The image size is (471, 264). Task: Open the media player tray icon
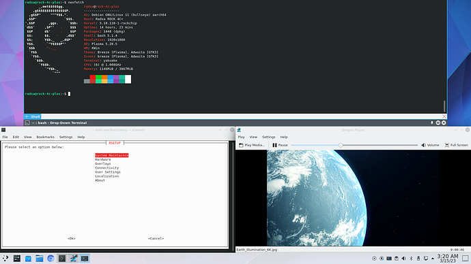point(374,259)
